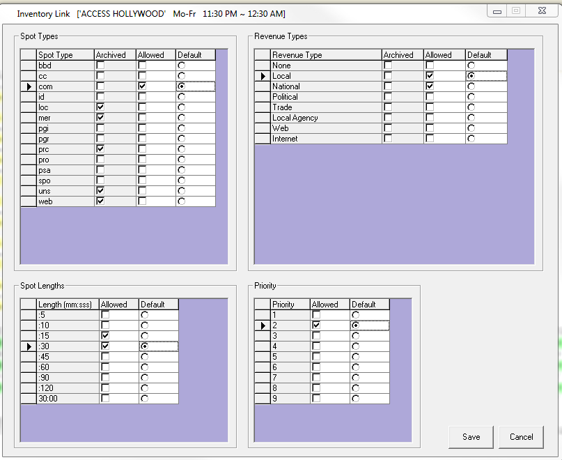Click the row selector for priority 9
The width and height of the screenshot is (562, 460).
(x=262, y=399)
